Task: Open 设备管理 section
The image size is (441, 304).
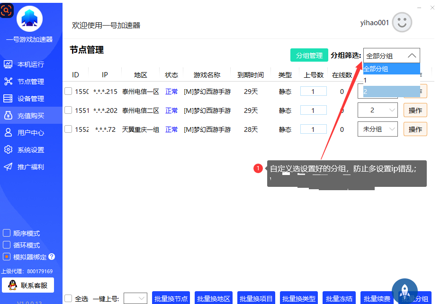Action: pyautogui.click(x=31, y=99)
